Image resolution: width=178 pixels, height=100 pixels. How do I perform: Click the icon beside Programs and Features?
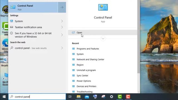73,49
